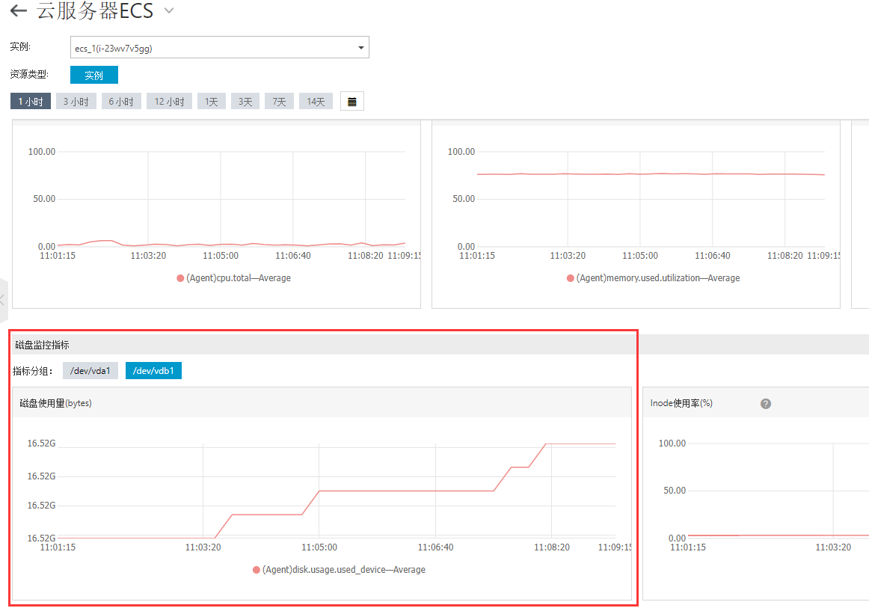Expand the collapsed left sidebar handle
Image resolution: width=869 pixels, height=611 pixels.
[x=3, y=300]
